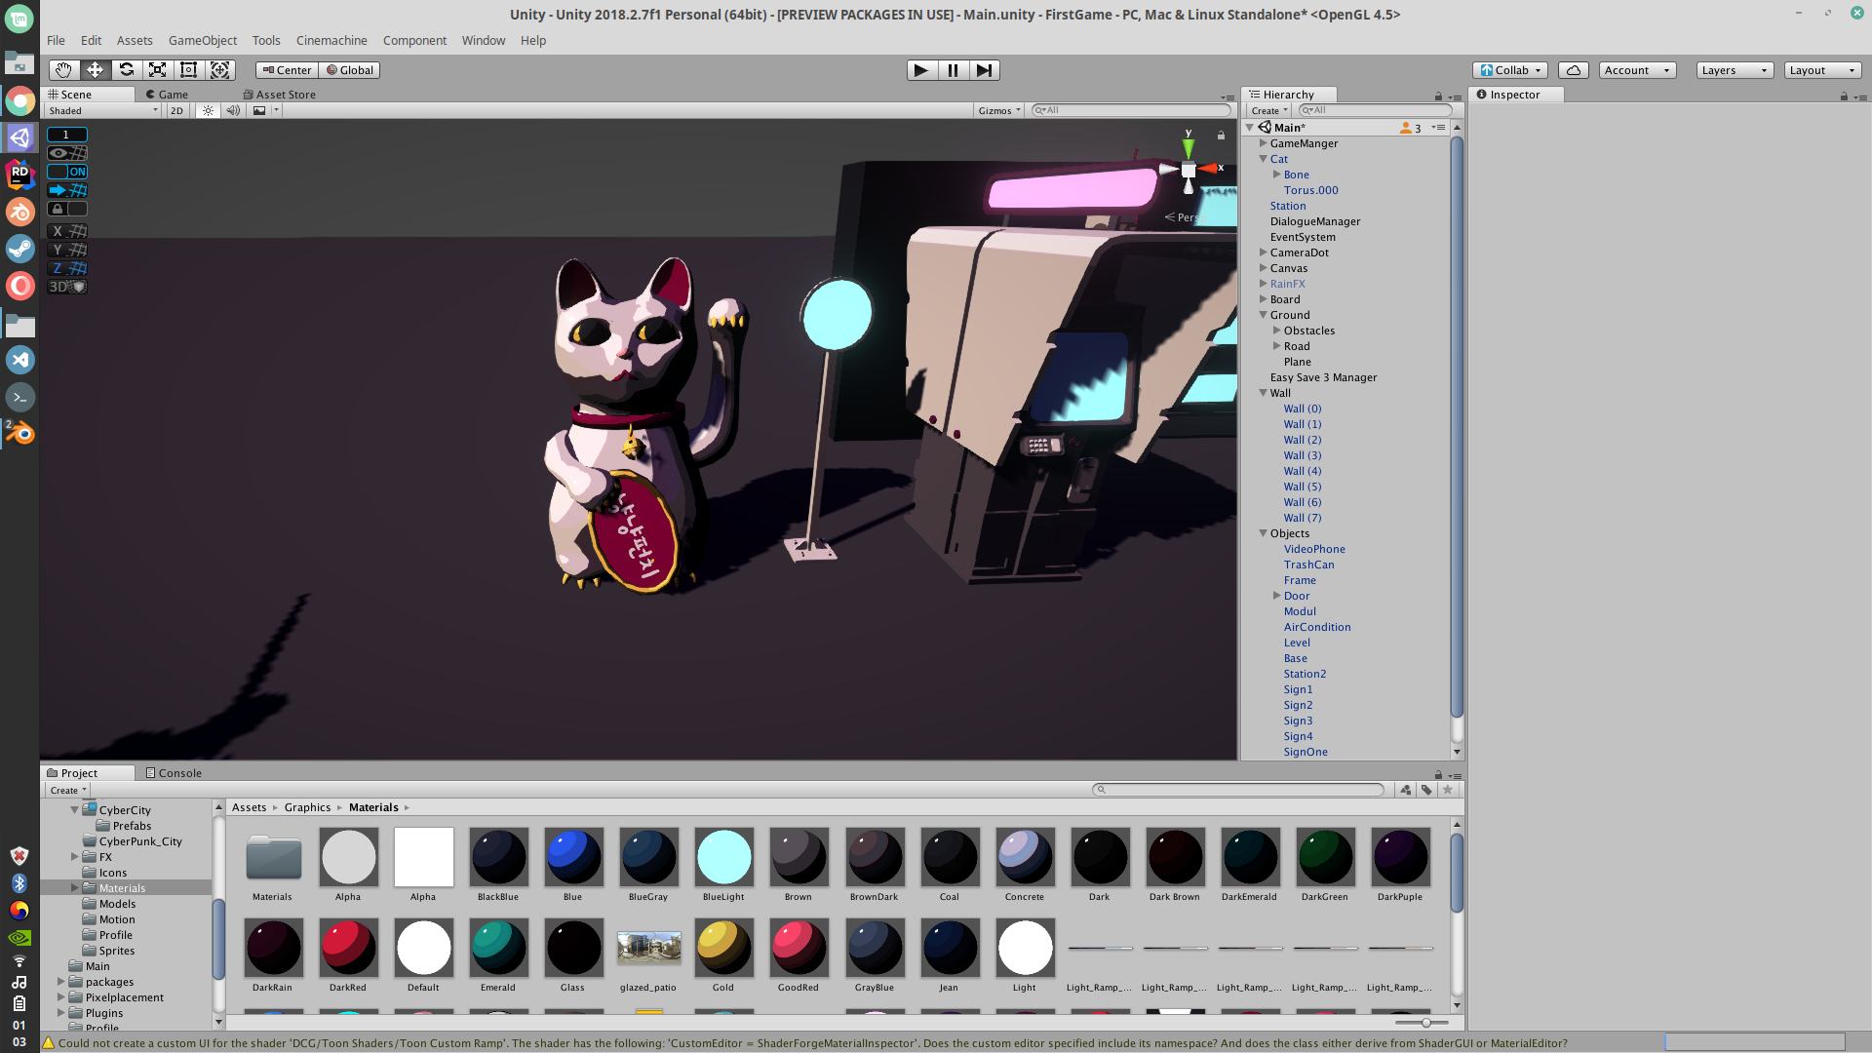Select the BlueLight material thumbnail
The width and height of the screenshot is (1872, 1053).
tap(723, 857)
